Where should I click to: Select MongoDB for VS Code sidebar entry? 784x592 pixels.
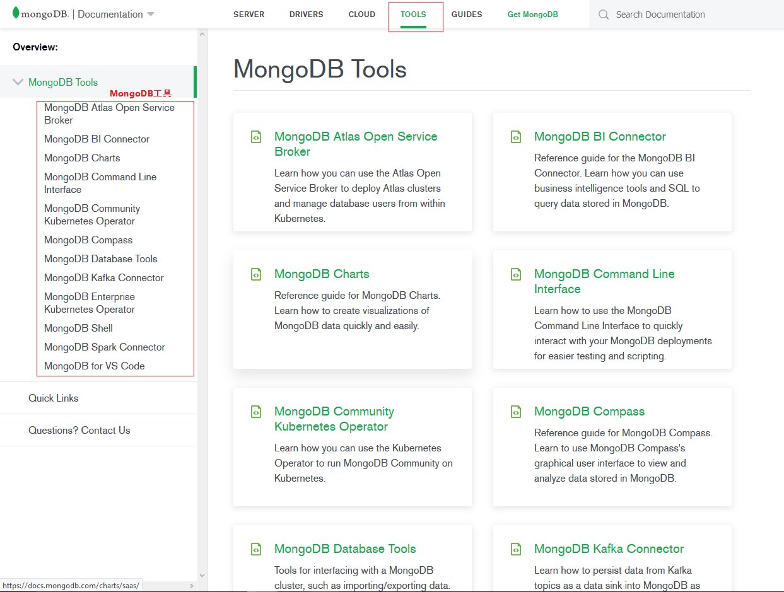point(94,366)
